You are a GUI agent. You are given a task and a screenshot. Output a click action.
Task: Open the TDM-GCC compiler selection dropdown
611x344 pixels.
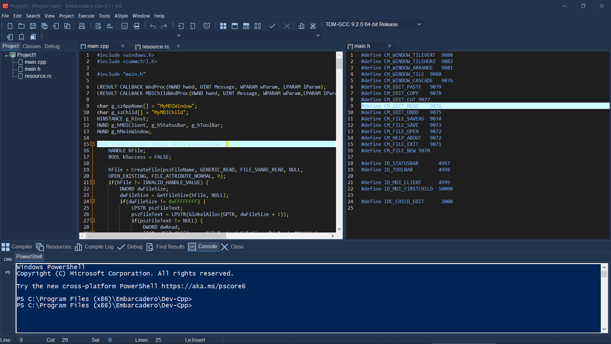(419, 25)
